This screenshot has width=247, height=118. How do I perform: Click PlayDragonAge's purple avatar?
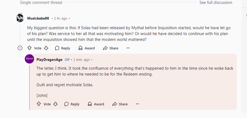click(29, 59)
